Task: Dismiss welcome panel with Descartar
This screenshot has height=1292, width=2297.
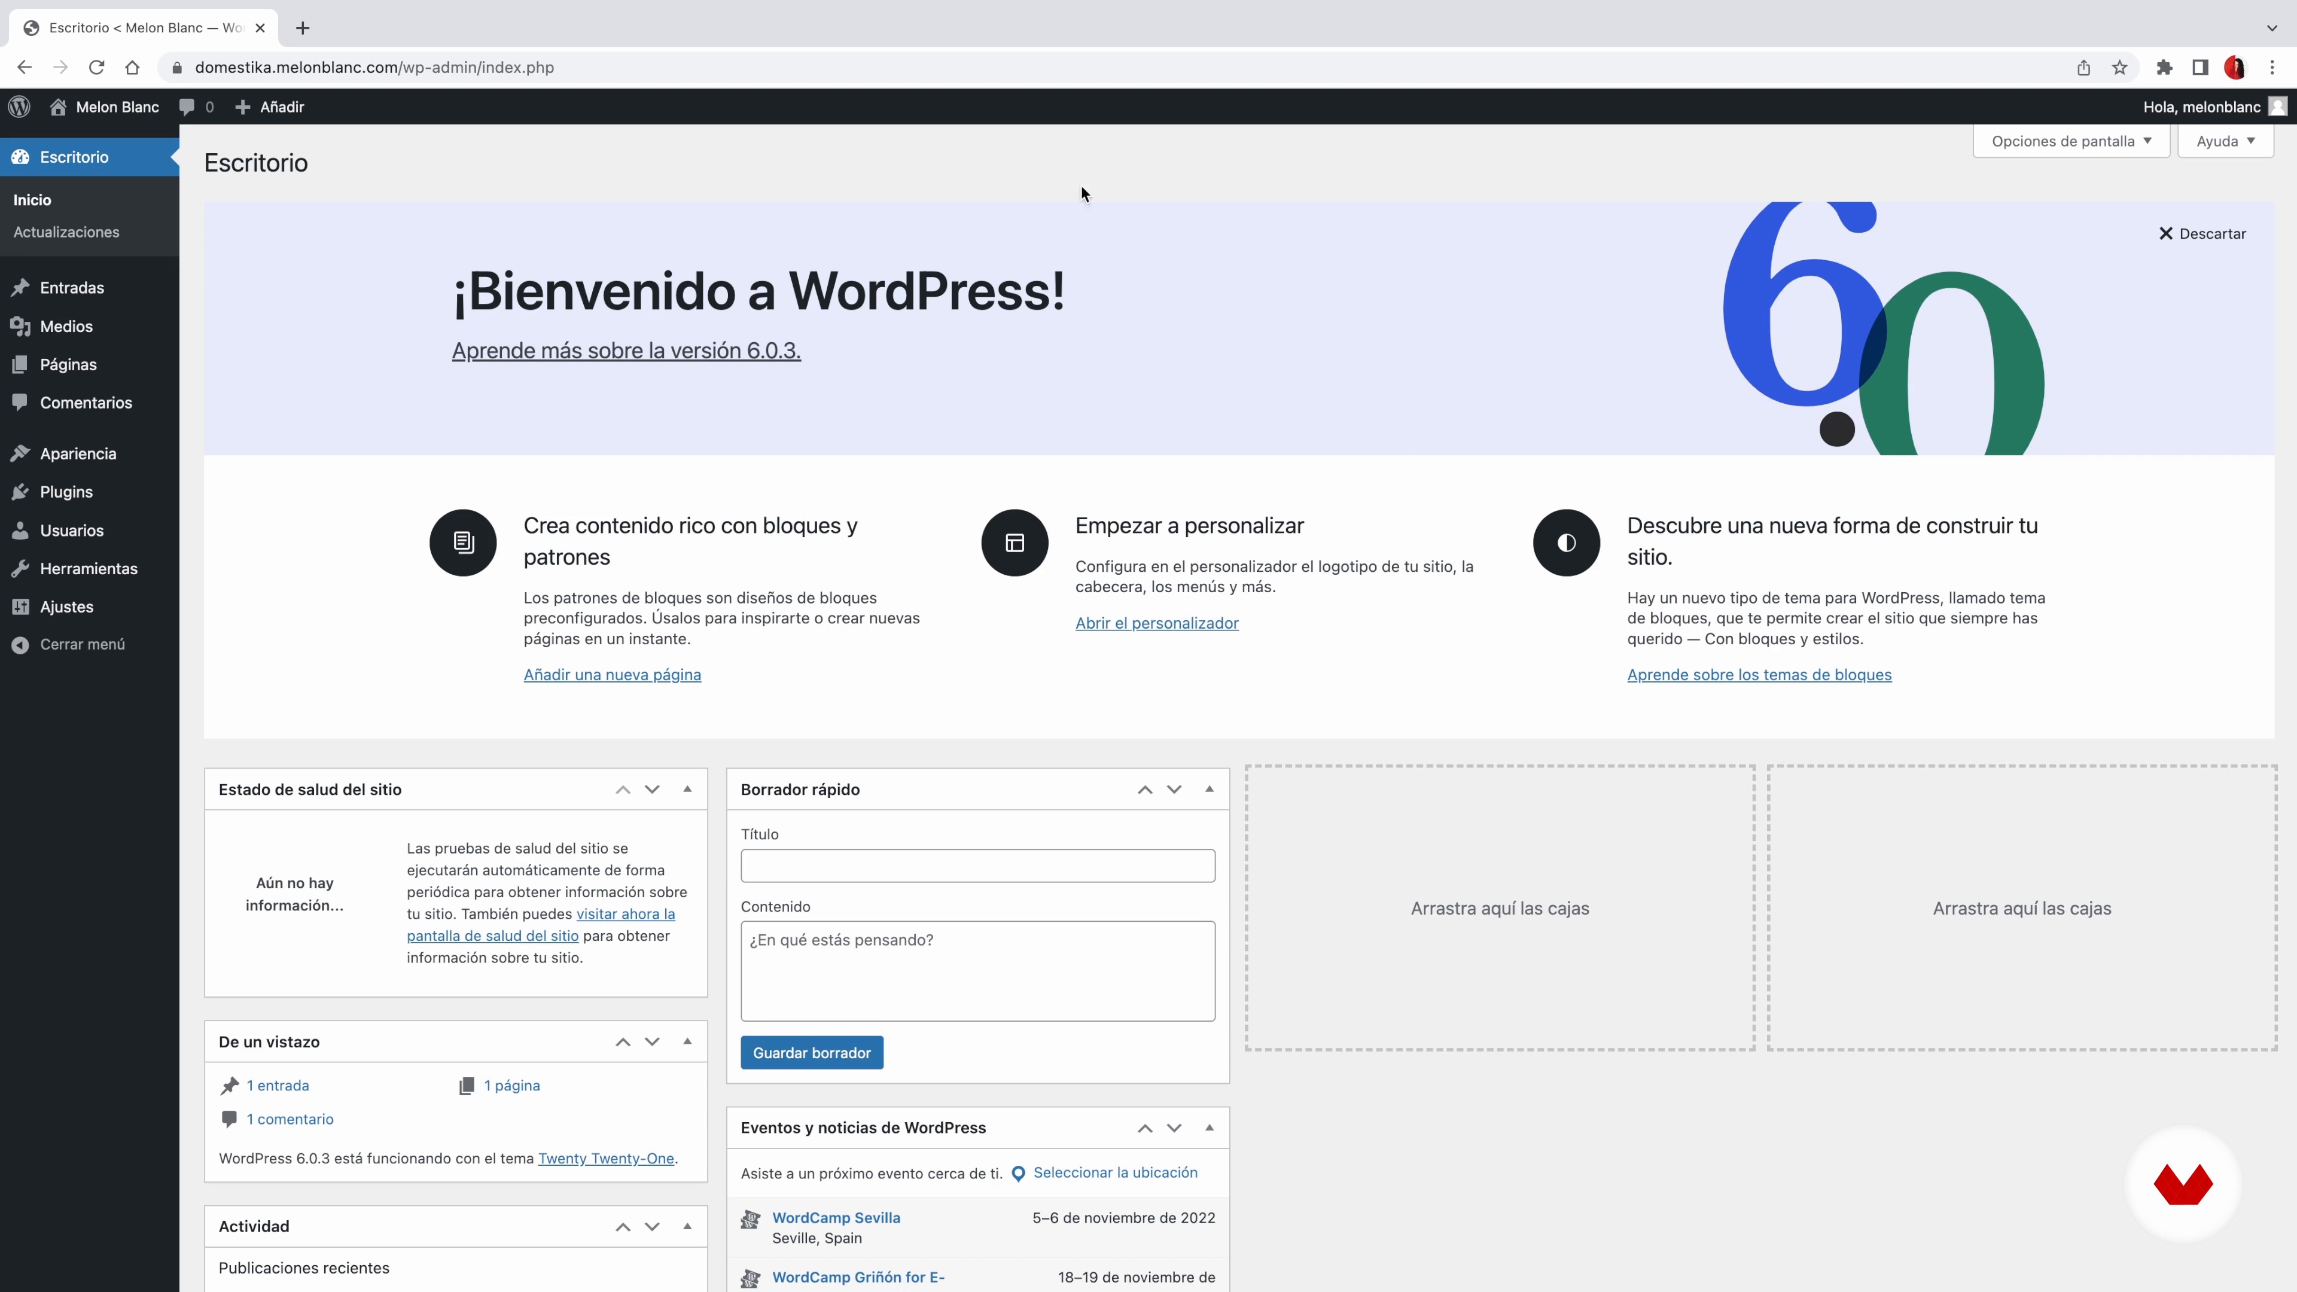Action: [x=2201, y=234]
